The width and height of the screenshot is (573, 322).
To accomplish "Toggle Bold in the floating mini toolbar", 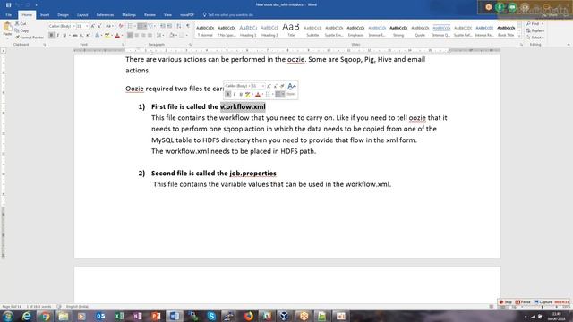I will 227,94.
